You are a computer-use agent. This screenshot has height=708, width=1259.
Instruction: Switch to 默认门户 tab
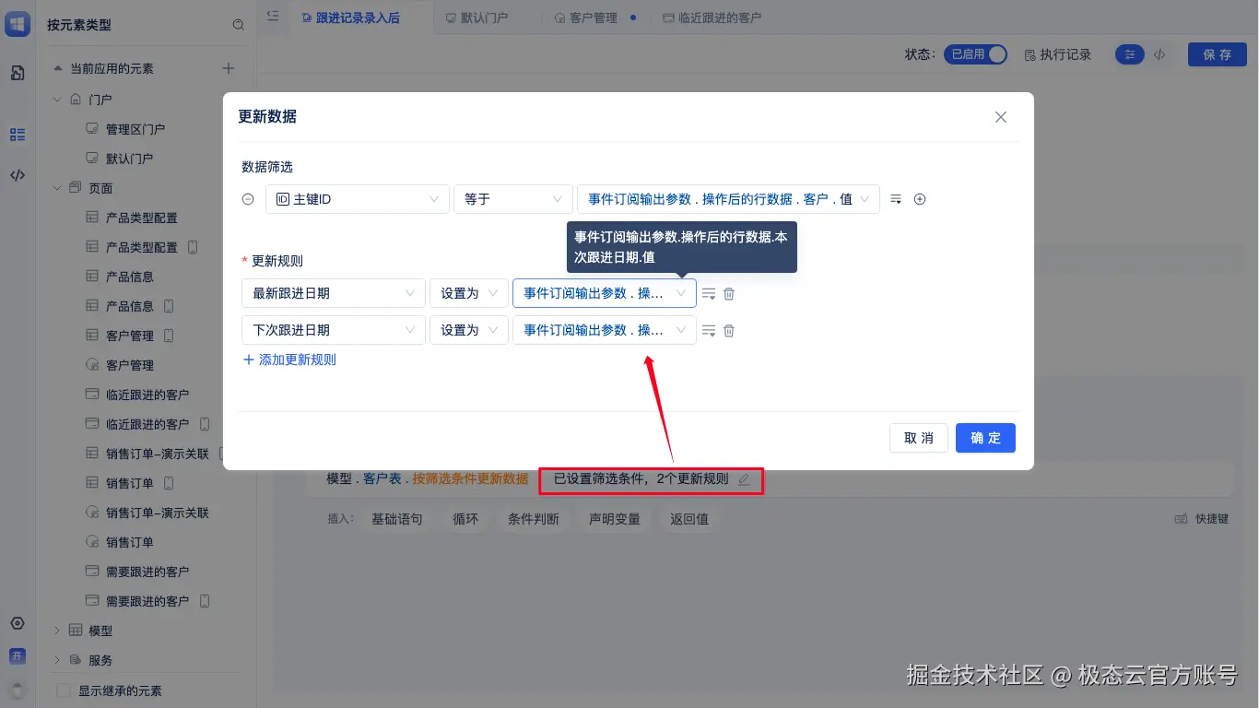477,18
